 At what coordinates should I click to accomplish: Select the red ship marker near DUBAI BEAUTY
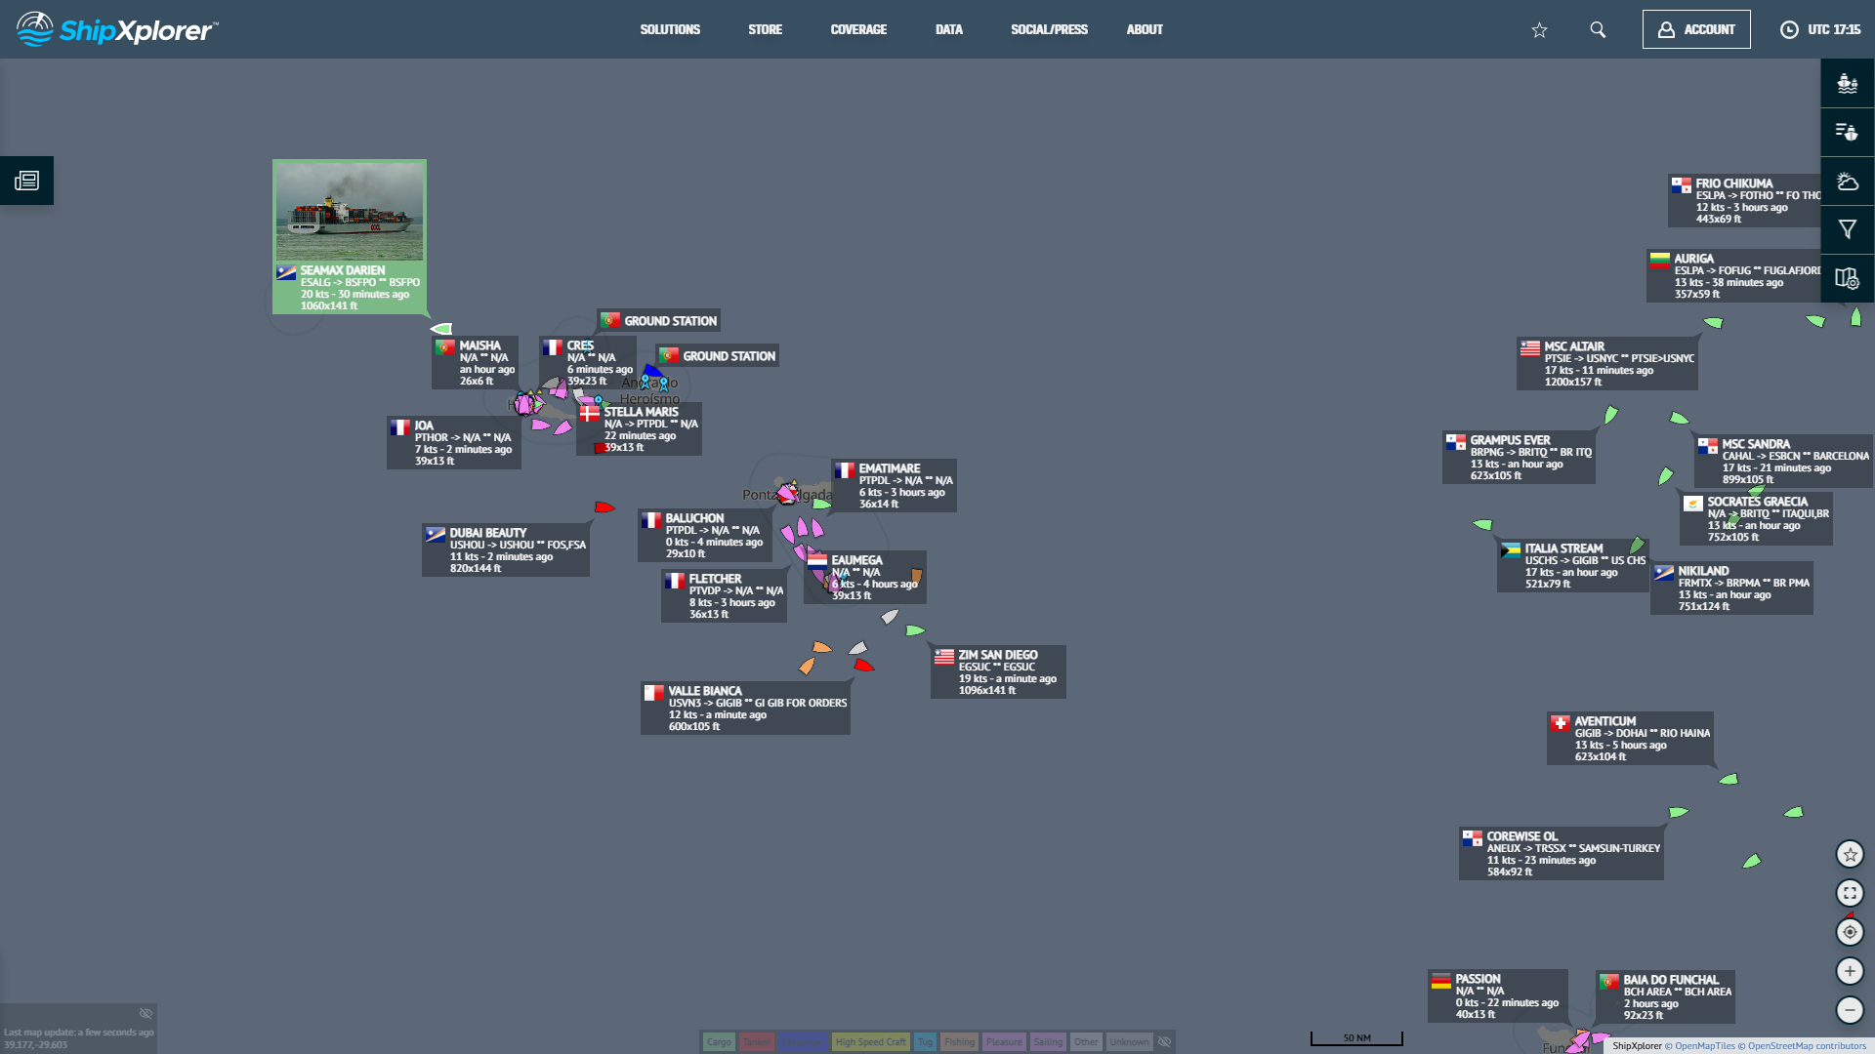click(604, 507)
